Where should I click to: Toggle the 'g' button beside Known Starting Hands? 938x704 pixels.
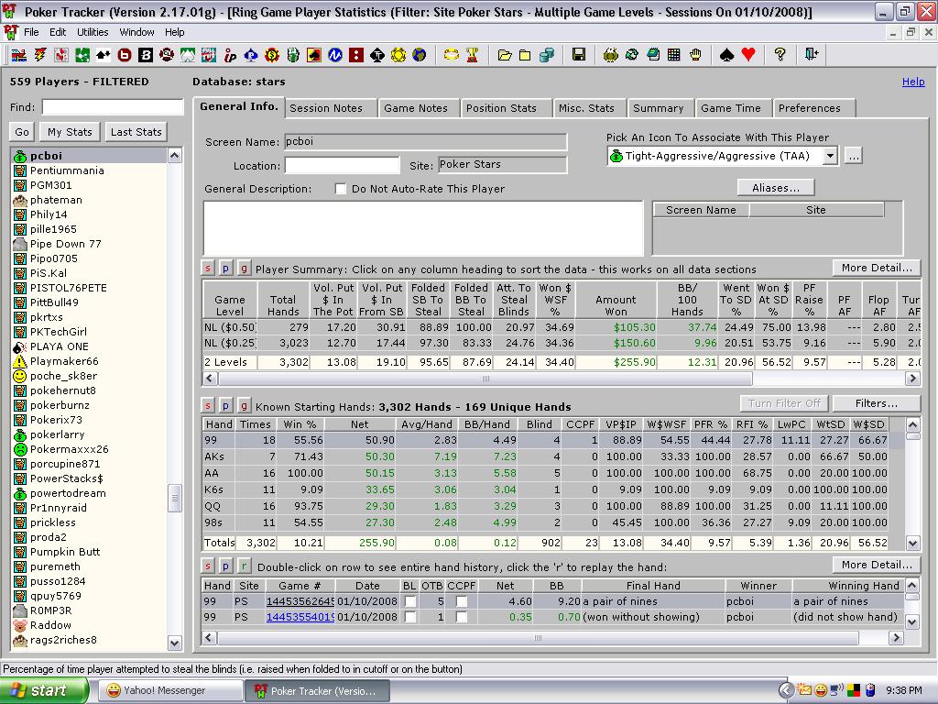point(244,406)
